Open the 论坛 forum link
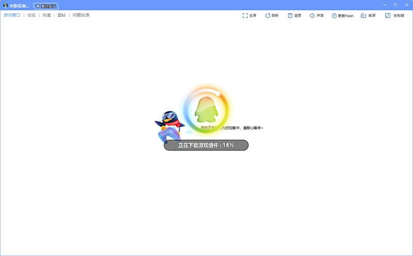This screenshot has width=413, height=256. (x=31, y=15)
